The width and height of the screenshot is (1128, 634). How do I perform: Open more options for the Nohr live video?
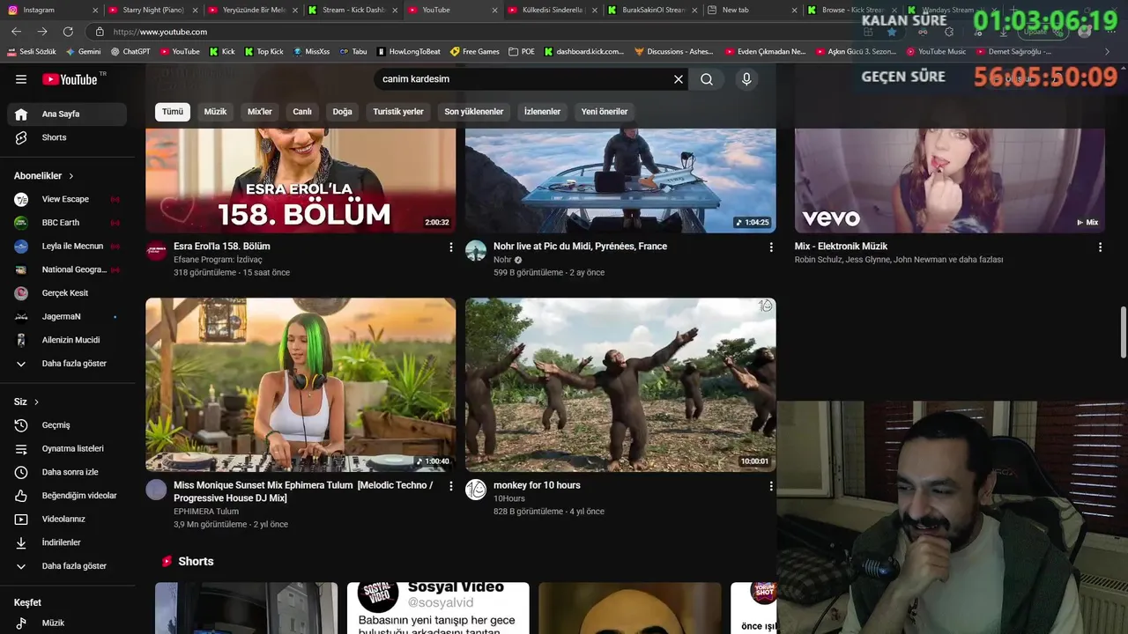point(771,247)
